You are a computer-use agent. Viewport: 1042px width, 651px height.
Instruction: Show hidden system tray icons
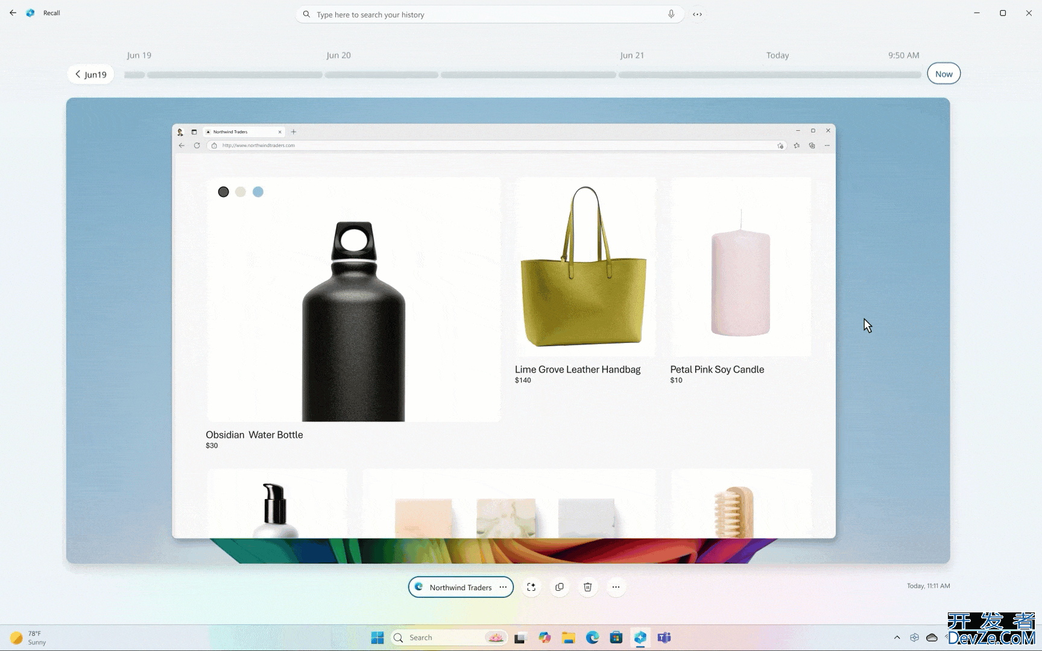tap(897, 638)
